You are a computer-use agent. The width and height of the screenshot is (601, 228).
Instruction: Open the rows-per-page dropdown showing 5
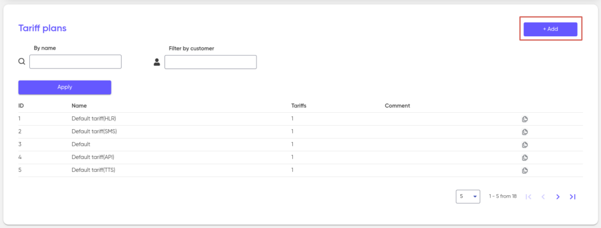[x=468, y=196]
